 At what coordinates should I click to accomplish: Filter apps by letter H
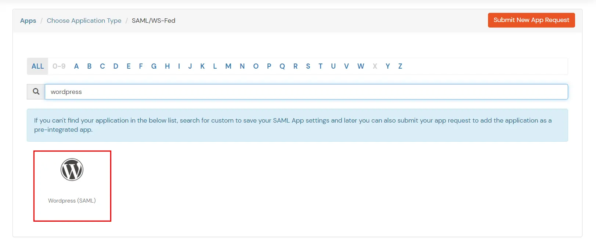click(167, 66)
